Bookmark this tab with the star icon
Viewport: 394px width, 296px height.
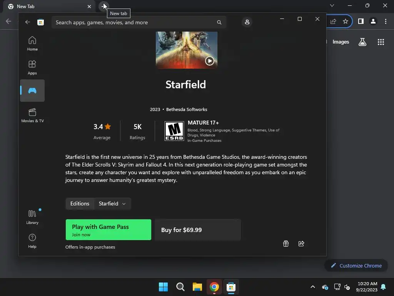pos(346,22)
